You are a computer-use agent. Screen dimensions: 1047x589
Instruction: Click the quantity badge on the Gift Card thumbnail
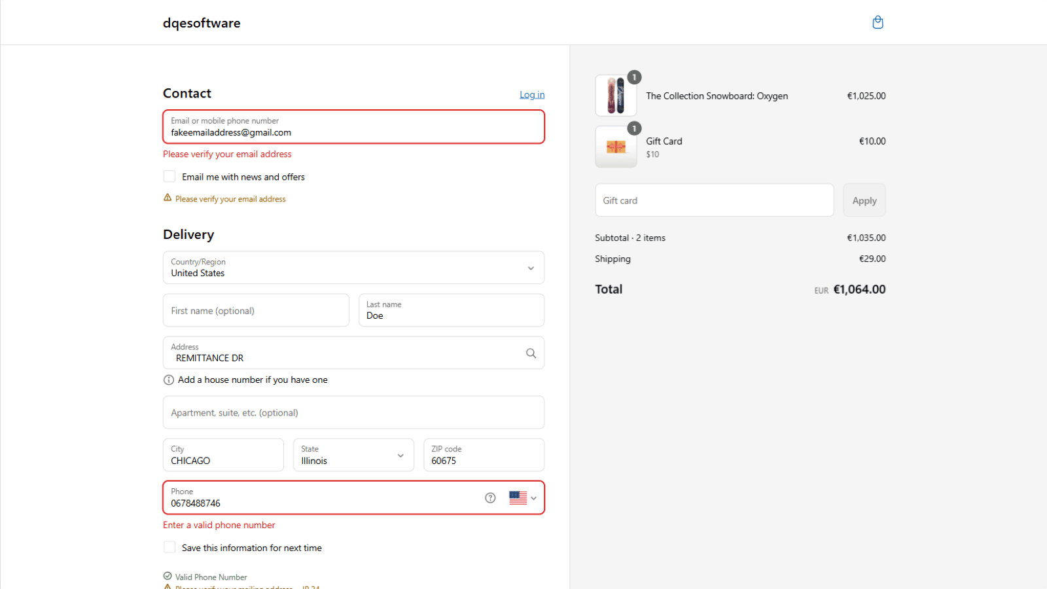pos(634,128)
